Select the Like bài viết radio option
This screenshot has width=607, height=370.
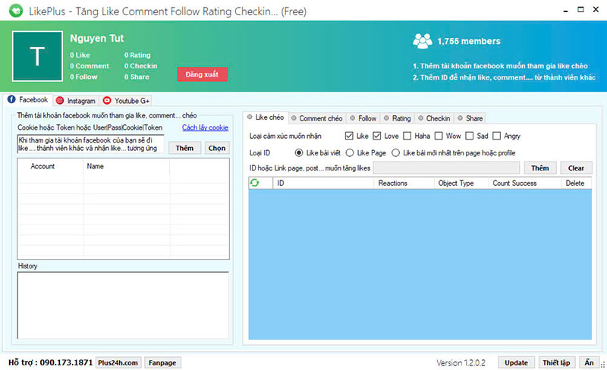click(299, 153)
